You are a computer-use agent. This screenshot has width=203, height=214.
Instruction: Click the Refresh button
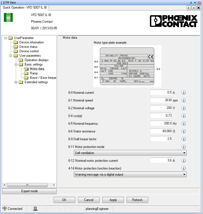137,200
